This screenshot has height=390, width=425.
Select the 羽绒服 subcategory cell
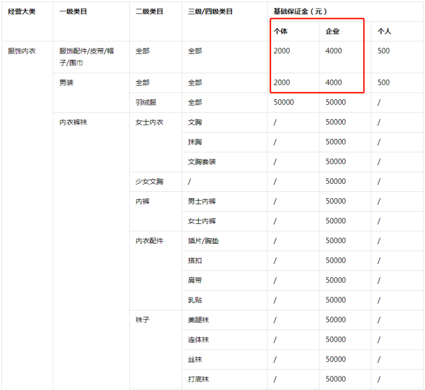tap(146, 102)
